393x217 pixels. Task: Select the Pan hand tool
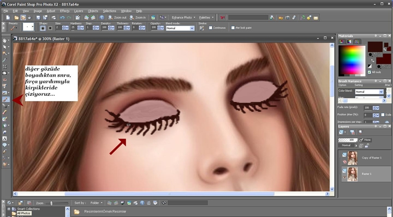click(x=5, y=40)
